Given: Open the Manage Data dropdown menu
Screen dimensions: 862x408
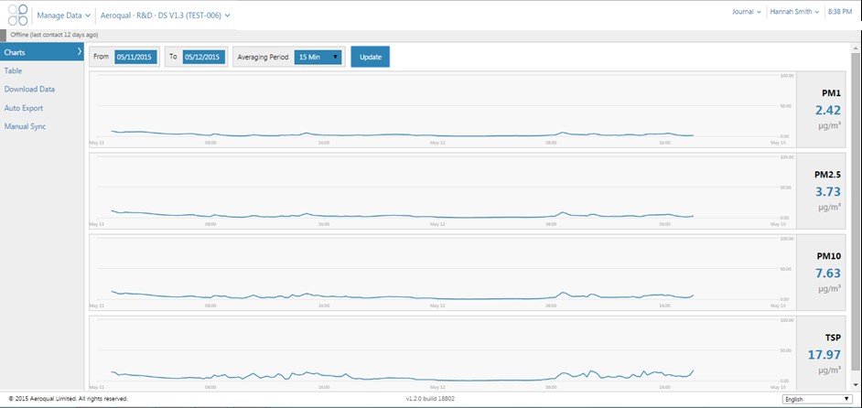Looking at the screenshot, I should coord(63,16).
